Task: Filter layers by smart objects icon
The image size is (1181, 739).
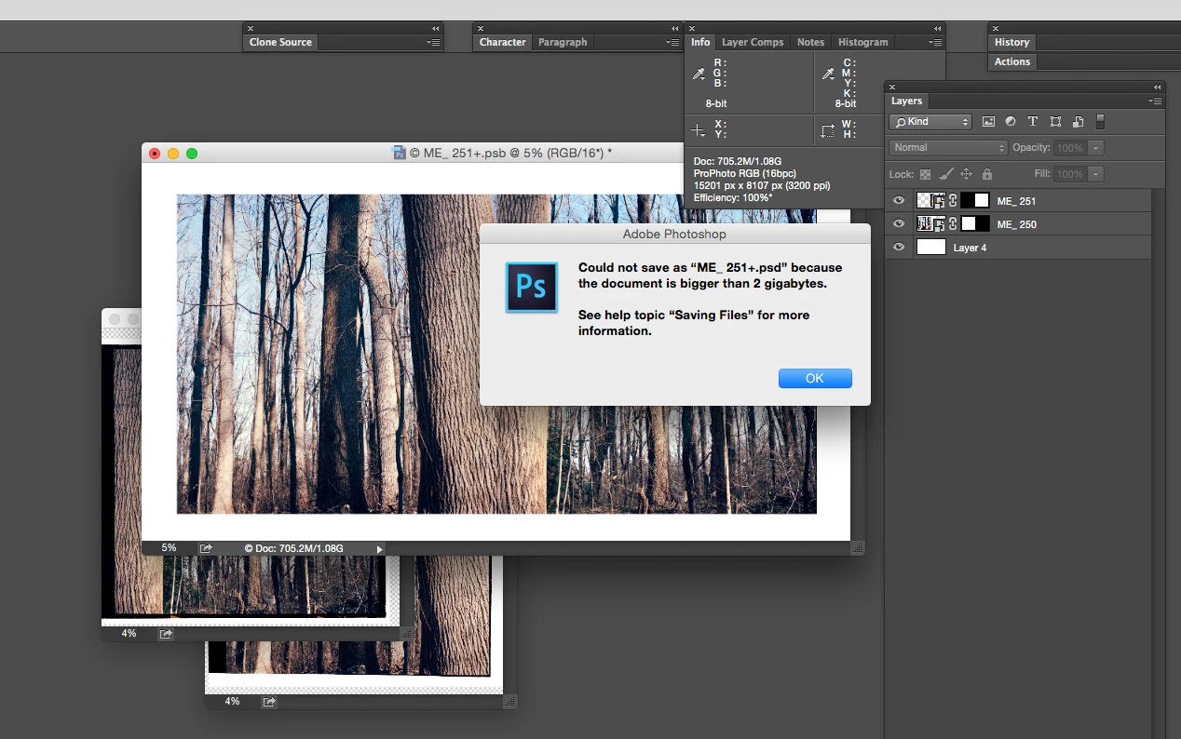Action: click(1078, 122)
